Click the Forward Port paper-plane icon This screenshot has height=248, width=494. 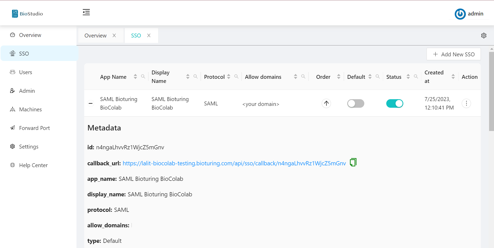click(12, 128)
